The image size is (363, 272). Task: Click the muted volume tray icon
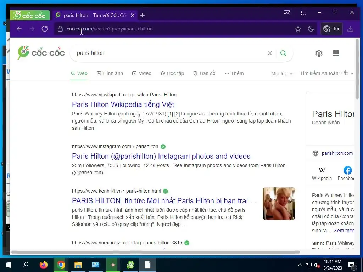coord(317,265)
